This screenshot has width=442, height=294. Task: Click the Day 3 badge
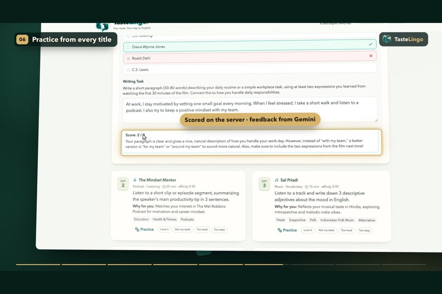264,184
